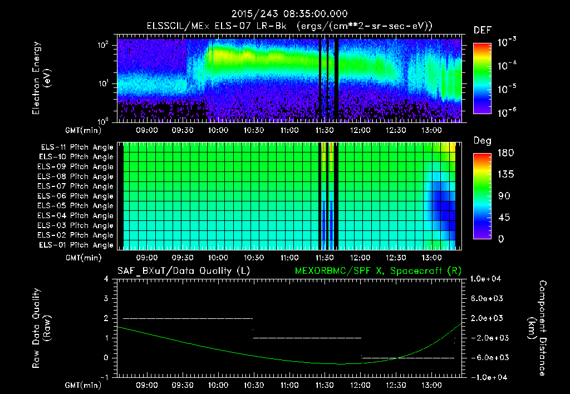Screen dimensions: 570x394
Task: Click the -6.0e+03 value on the right distance axis
Action: tap(487, 358)
